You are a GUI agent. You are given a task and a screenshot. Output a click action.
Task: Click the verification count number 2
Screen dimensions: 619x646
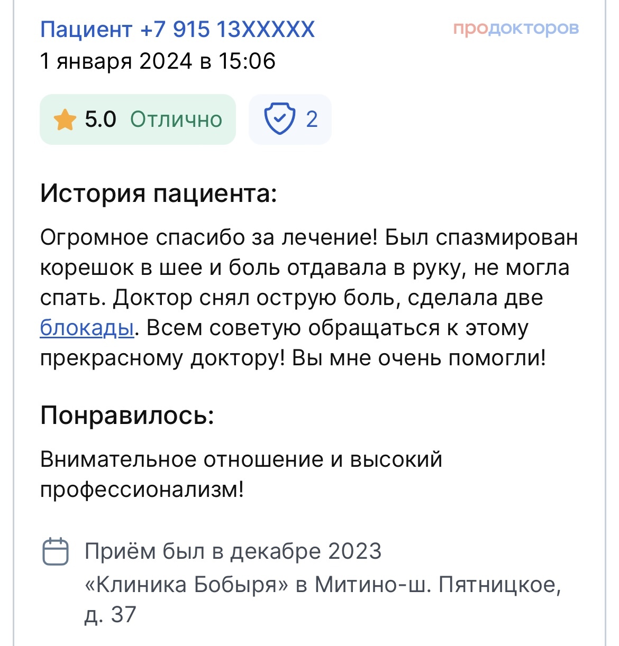tap(312, 119)
